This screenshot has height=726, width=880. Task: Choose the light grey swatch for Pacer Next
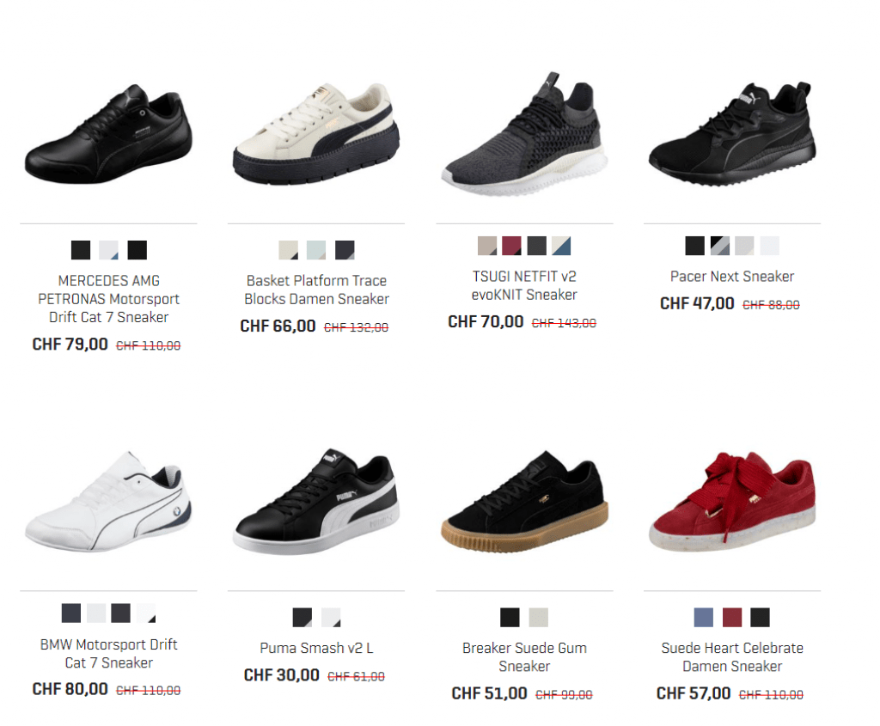coord(744,246)
